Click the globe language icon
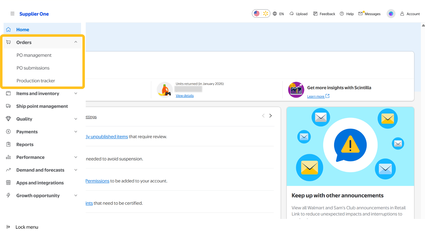 (275, 14)
